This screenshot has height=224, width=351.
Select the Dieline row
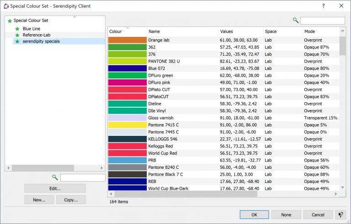click(223, 104)
